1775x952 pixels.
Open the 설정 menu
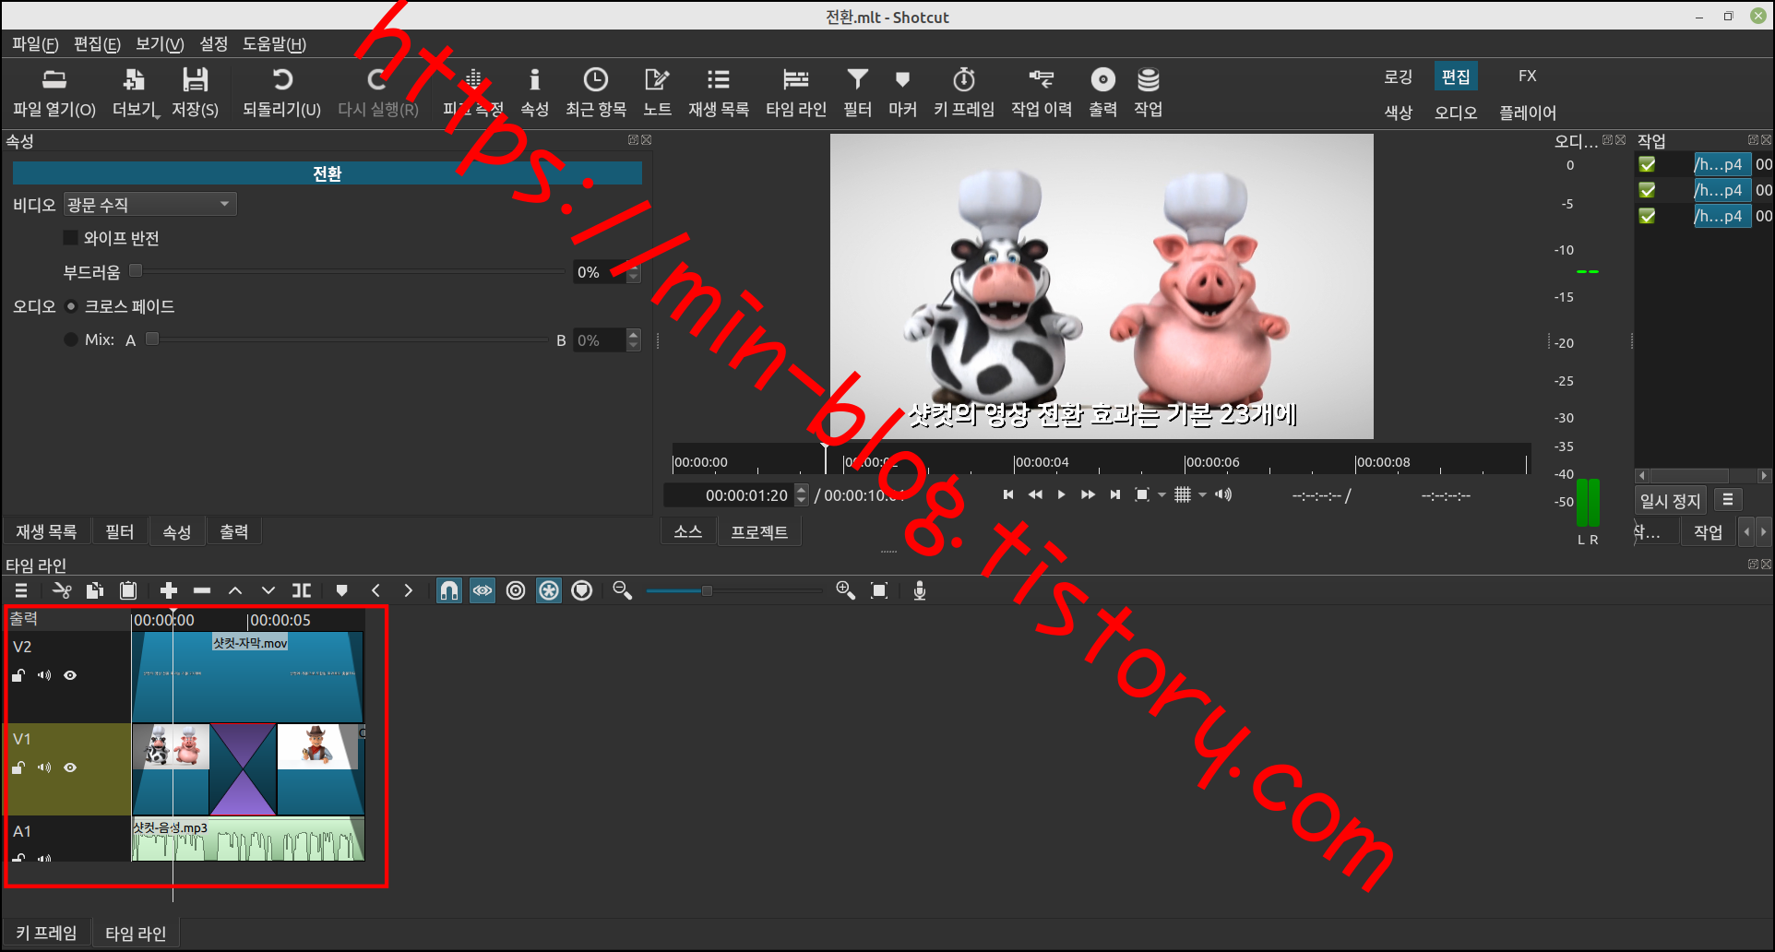[213, 44]
